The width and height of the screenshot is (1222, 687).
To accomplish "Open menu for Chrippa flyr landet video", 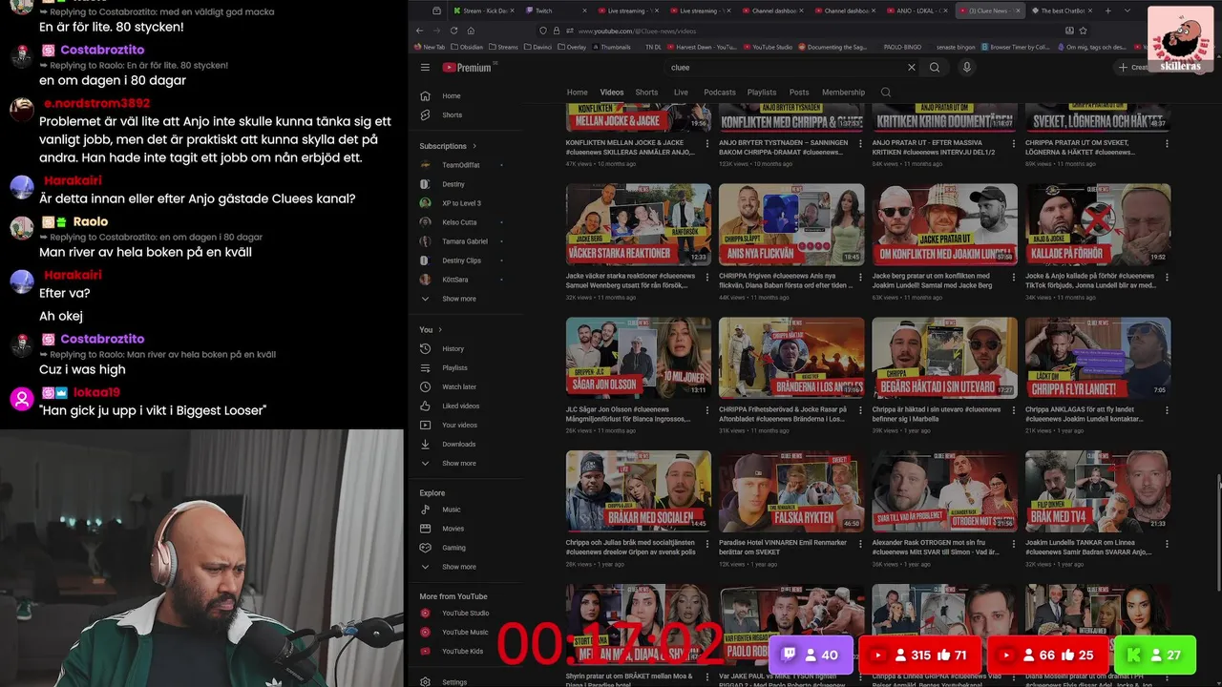I will pos(1167,412).
